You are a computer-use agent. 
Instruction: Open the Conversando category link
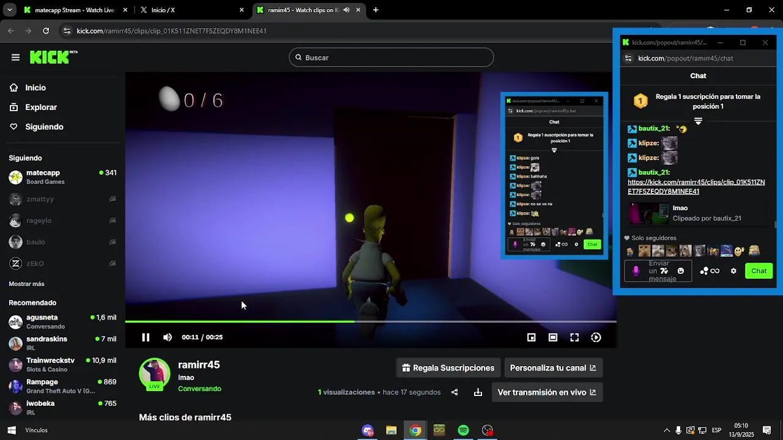click(x=199, y=389)
